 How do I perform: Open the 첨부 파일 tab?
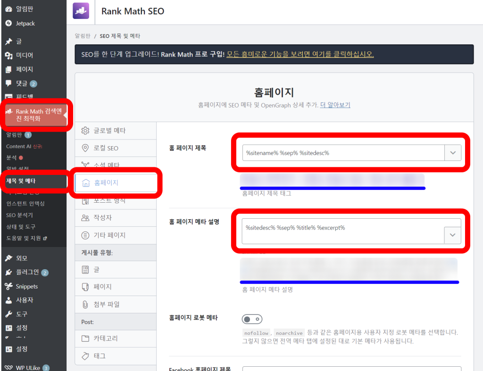116,305
